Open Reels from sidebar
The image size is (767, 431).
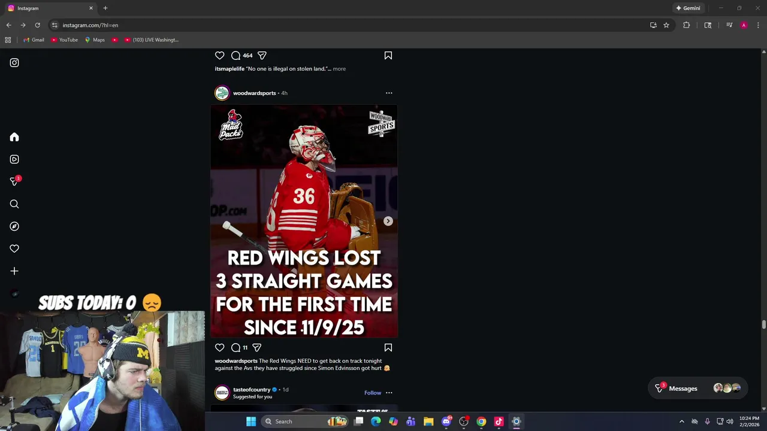(14, 159)
